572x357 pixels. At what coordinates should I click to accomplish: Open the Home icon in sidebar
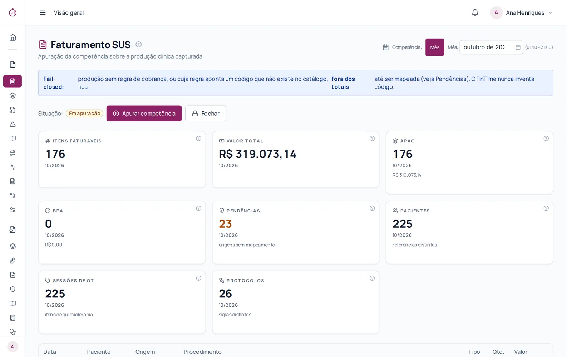point(13,37)
